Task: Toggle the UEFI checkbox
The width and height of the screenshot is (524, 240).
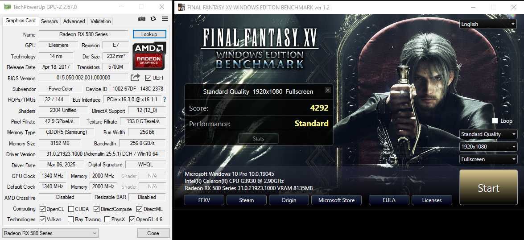Action: (148, 78)
